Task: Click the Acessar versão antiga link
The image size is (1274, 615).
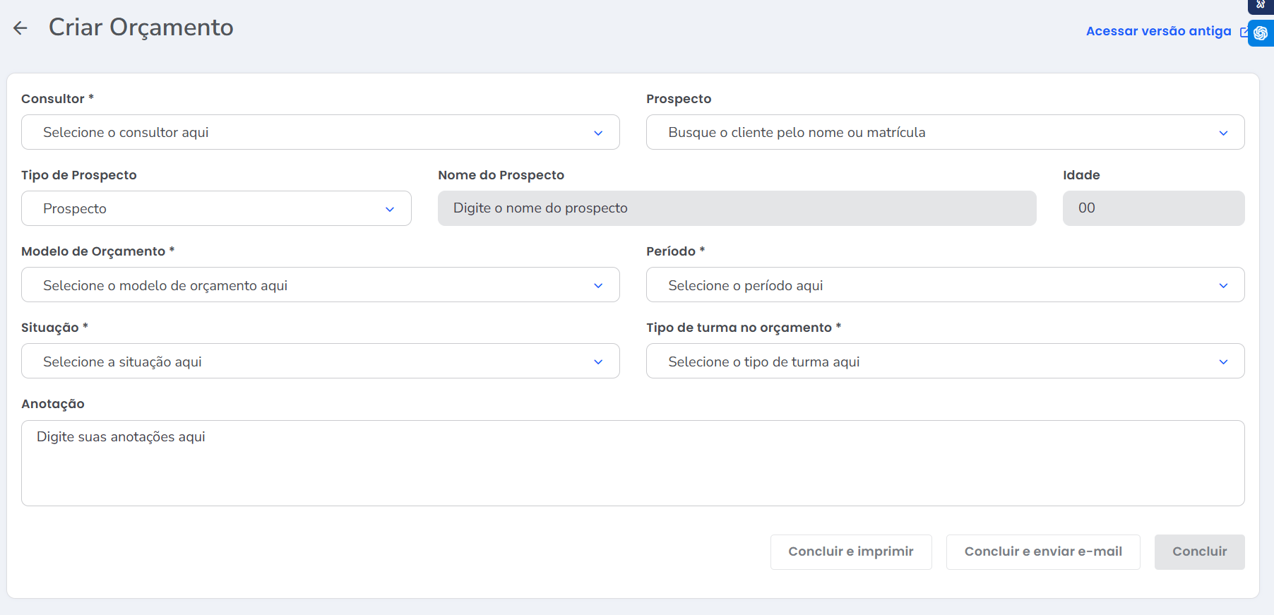Action: tap(1158, 31)
